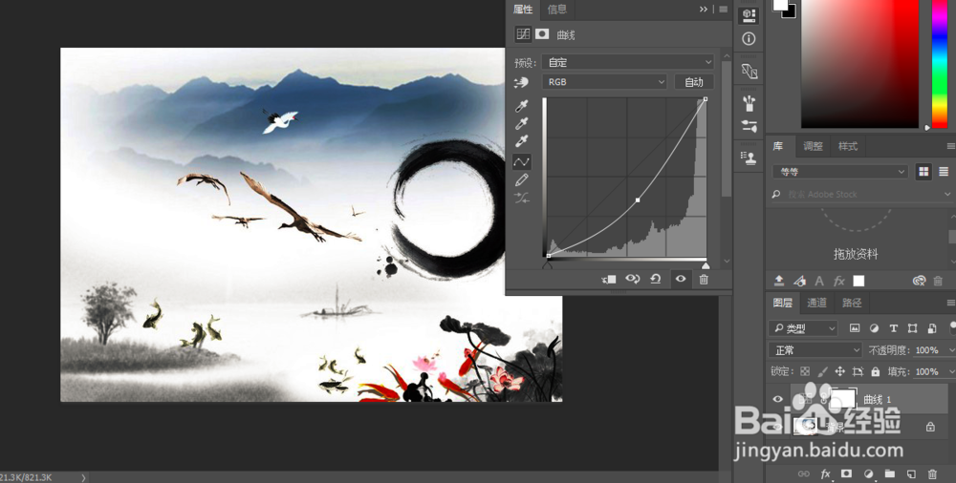The height and width of the screenshot is (483, 956).
Task: Select the white point eyedropper in Curves
Action: coord(521,142)
